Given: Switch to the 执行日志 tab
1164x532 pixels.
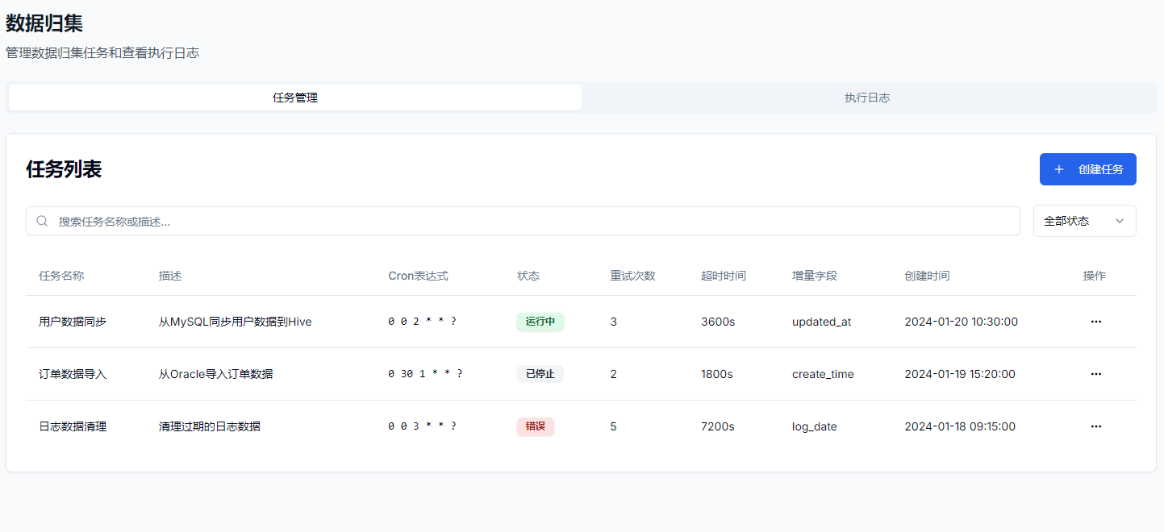Looking at the screenshot, I should tap(867, 98).
